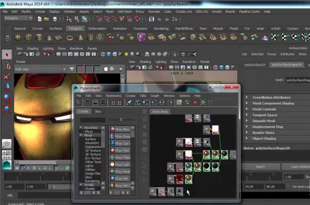
Task: Click the Load Attributes button
Action: coord(296,167)
